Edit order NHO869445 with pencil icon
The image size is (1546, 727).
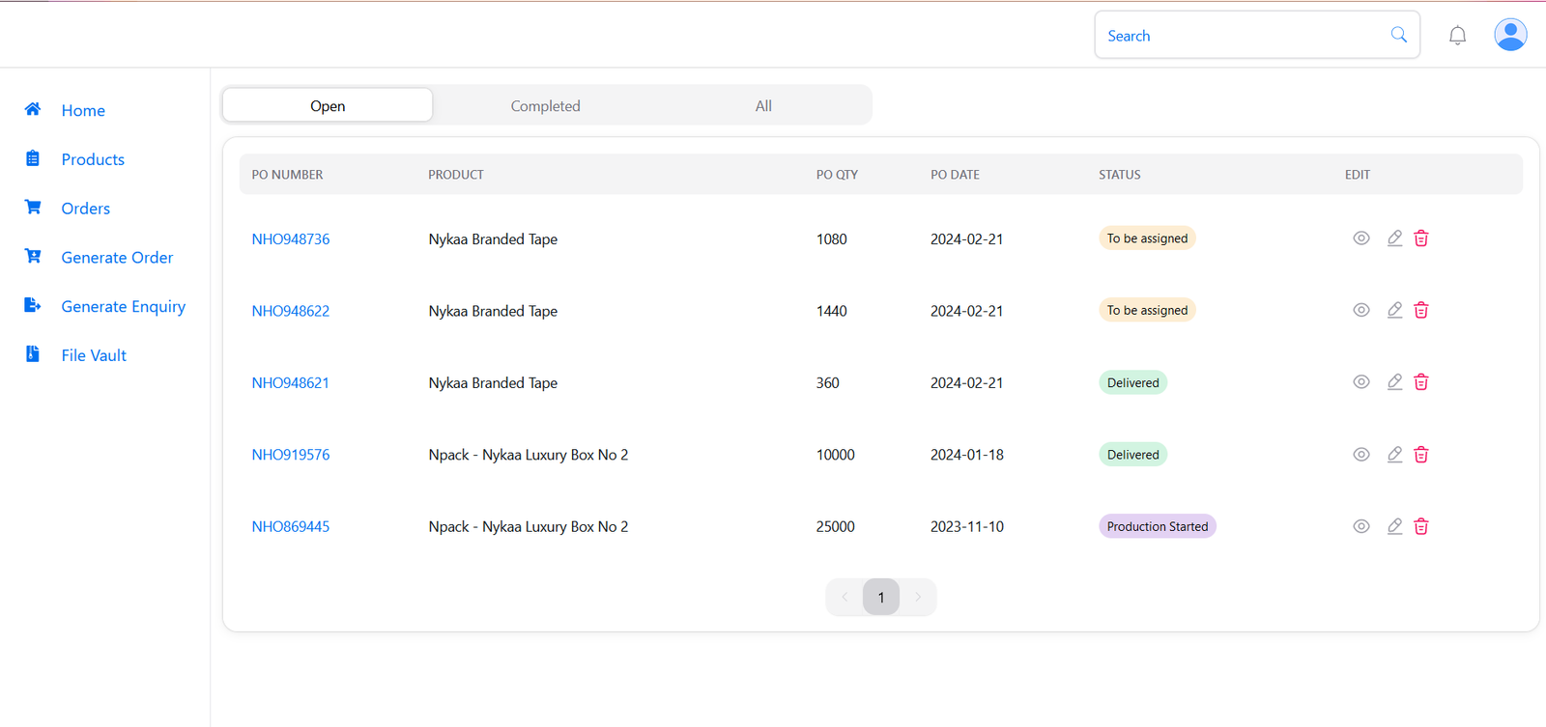pos(1394,526)
